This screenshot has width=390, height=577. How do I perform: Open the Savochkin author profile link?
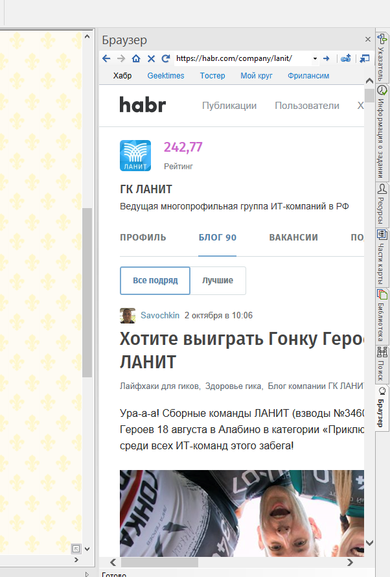pos(160,315)
